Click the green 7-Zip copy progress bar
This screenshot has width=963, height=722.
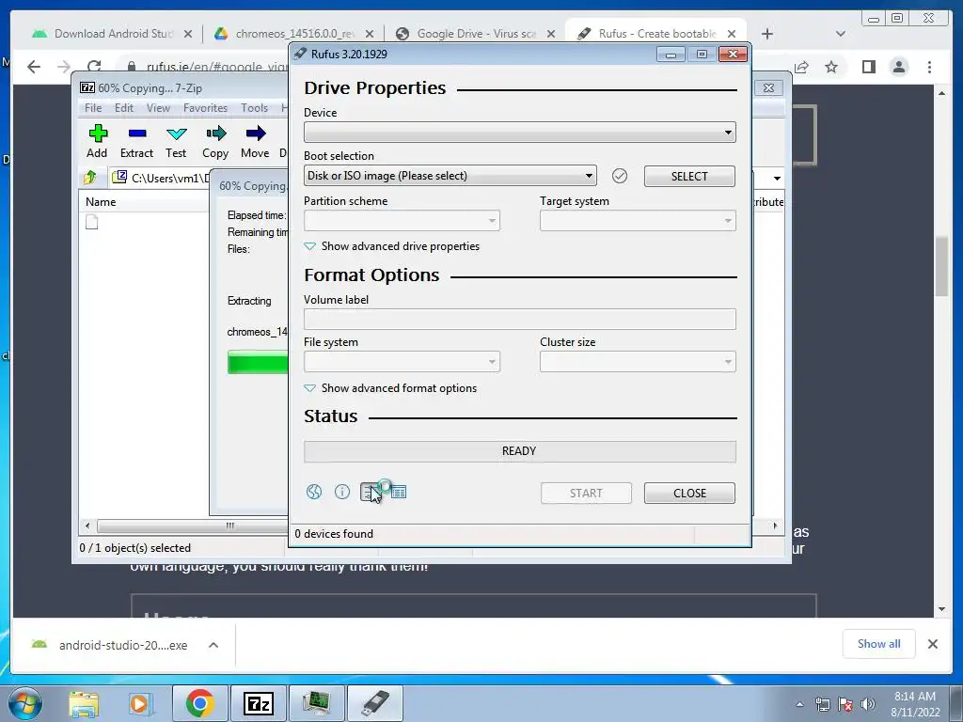258,362
